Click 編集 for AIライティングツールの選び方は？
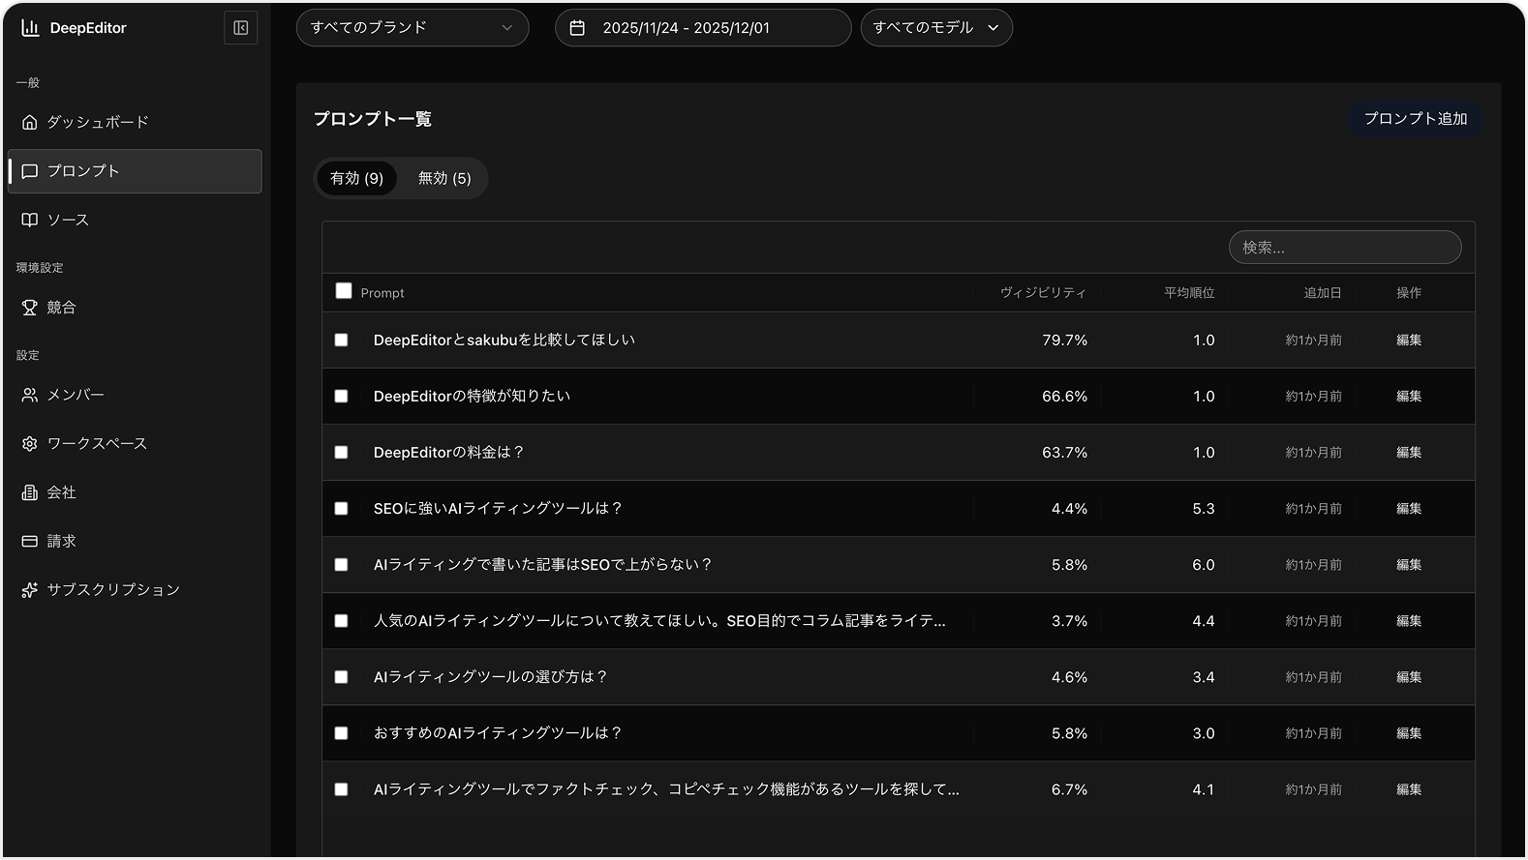This screenshot has height=860, width=1528. (x=1409, y=677)
